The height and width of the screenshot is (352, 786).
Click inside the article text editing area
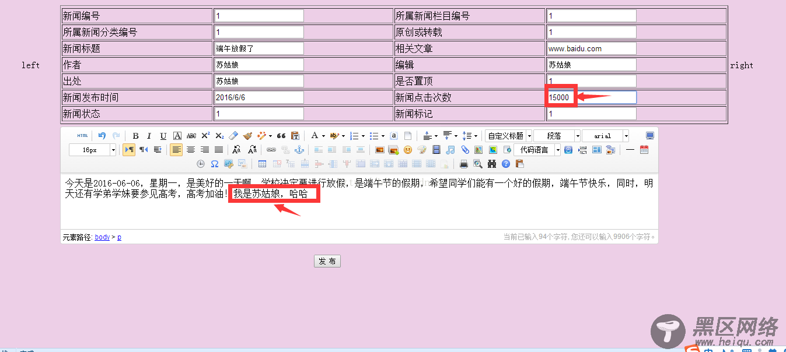pyautogui.click(x=359, y=201)
